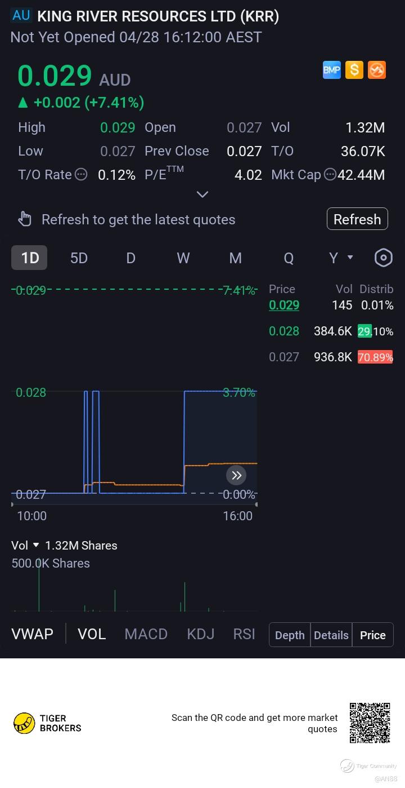Viewport: 405px width, 788px height.
Task: Tap the double-arrow expand chart icon
Action: 236,475
